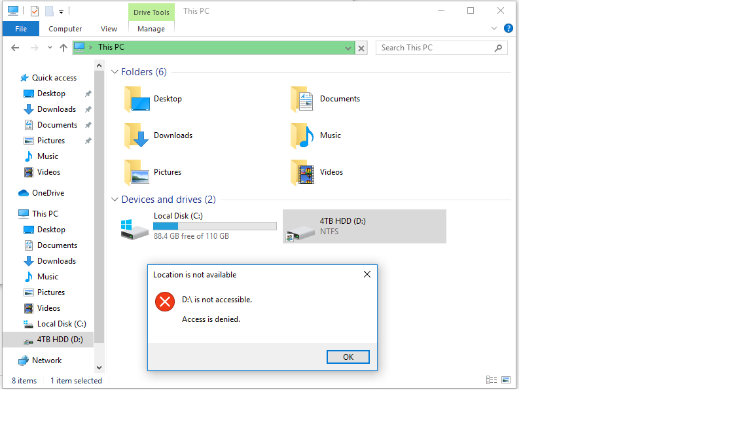Go back using the back arrow
Screen dimensions: 754x424
(15, 48)
